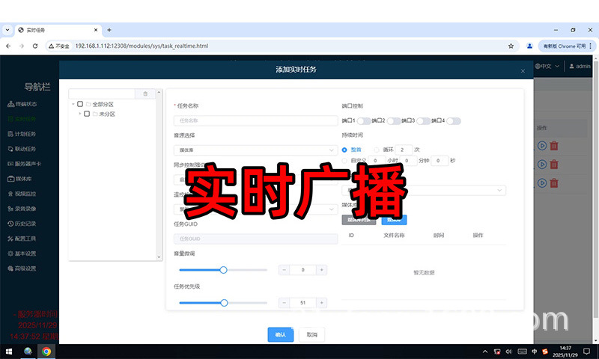Image resolution: width=599 pixels, height=359 pixels.
Task: Open a new browser tab with the plus icon
Action: (109, 30)
